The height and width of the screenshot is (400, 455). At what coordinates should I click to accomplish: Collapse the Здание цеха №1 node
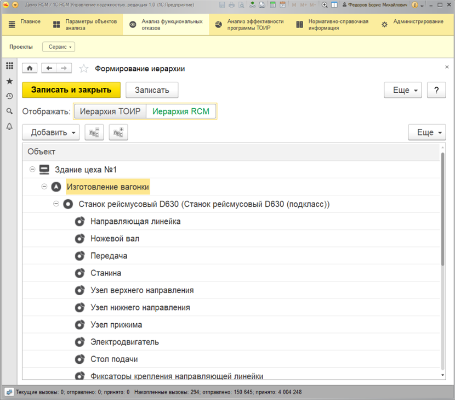tap(32, 170)
